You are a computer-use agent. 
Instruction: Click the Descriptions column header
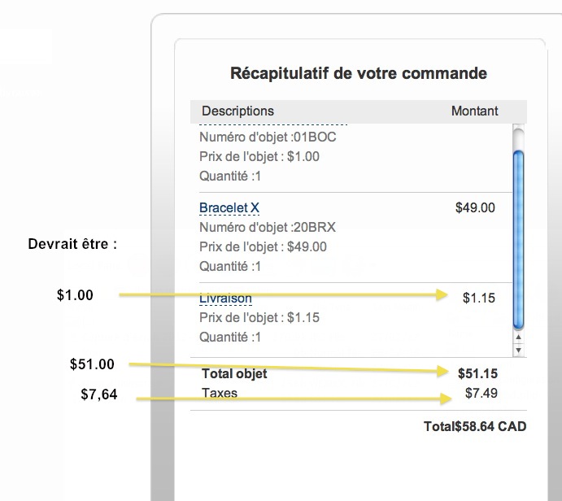[237, 111]
